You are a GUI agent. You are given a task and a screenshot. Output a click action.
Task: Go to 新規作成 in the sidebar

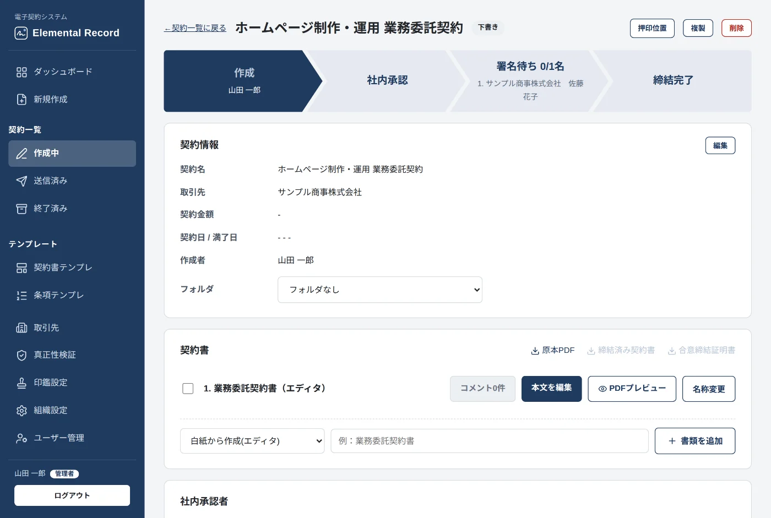(72, 100)
